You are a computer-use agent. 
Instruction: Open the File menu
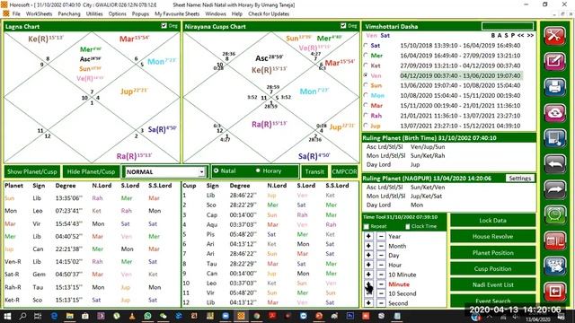16,13
